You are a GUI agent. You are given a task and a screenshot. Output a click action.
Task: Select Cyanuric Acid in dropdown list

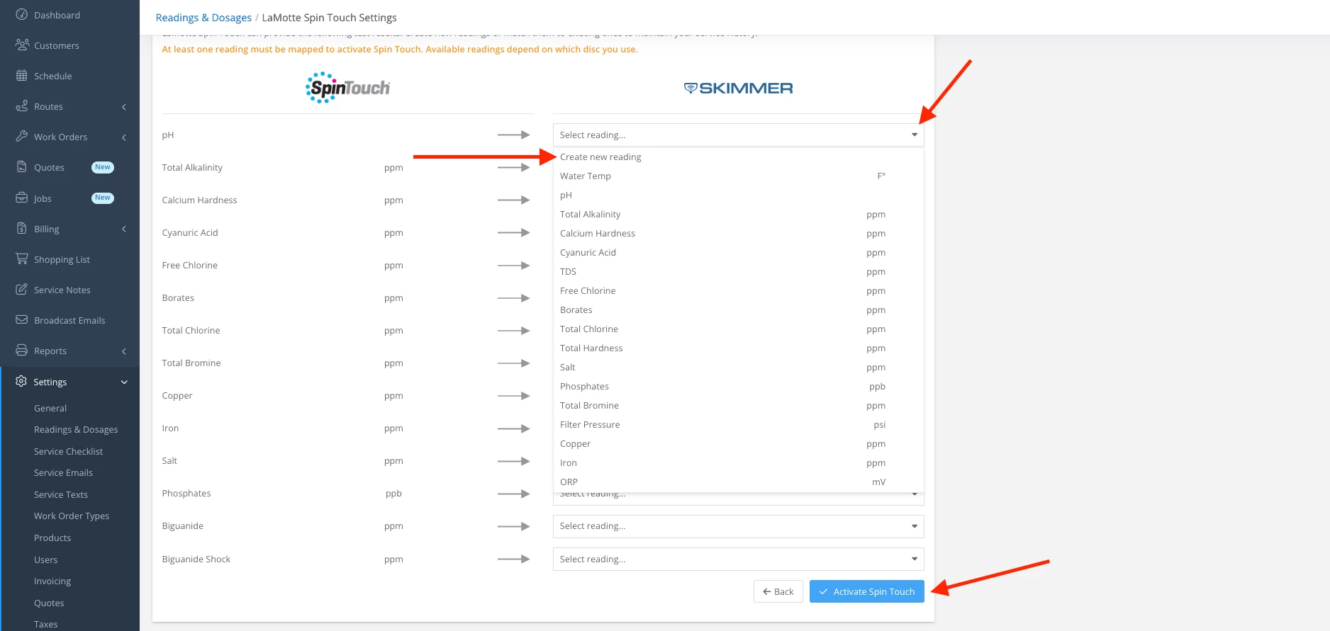pyautogui.click(x=738, y=253)
